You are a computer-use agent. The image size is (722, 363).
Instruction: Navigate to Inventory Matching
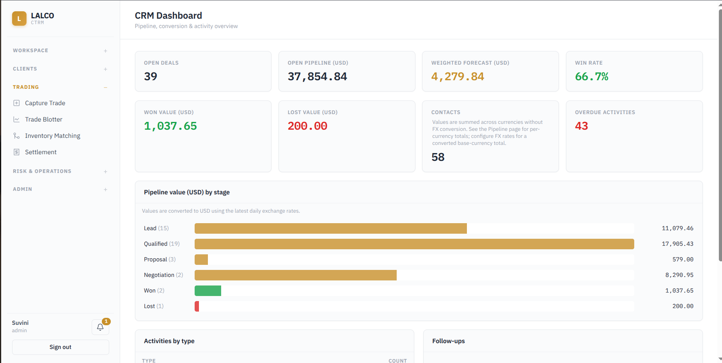tap(53, 136)
